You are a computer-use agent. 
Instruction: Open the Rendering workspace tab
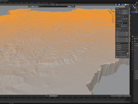pos(32,3)
